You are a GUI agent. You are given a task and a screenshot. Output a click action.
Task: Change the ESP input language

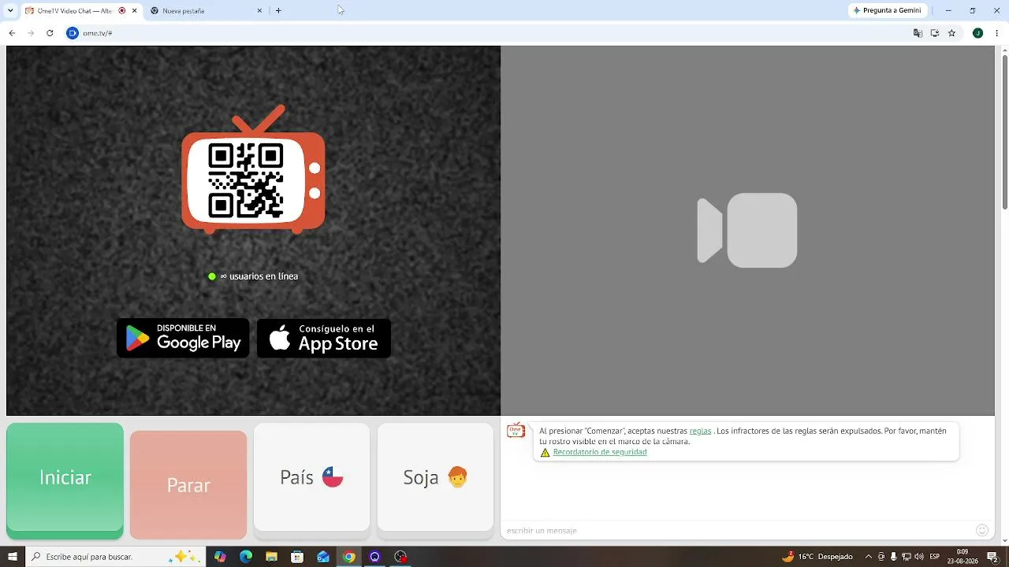[935, 557]
